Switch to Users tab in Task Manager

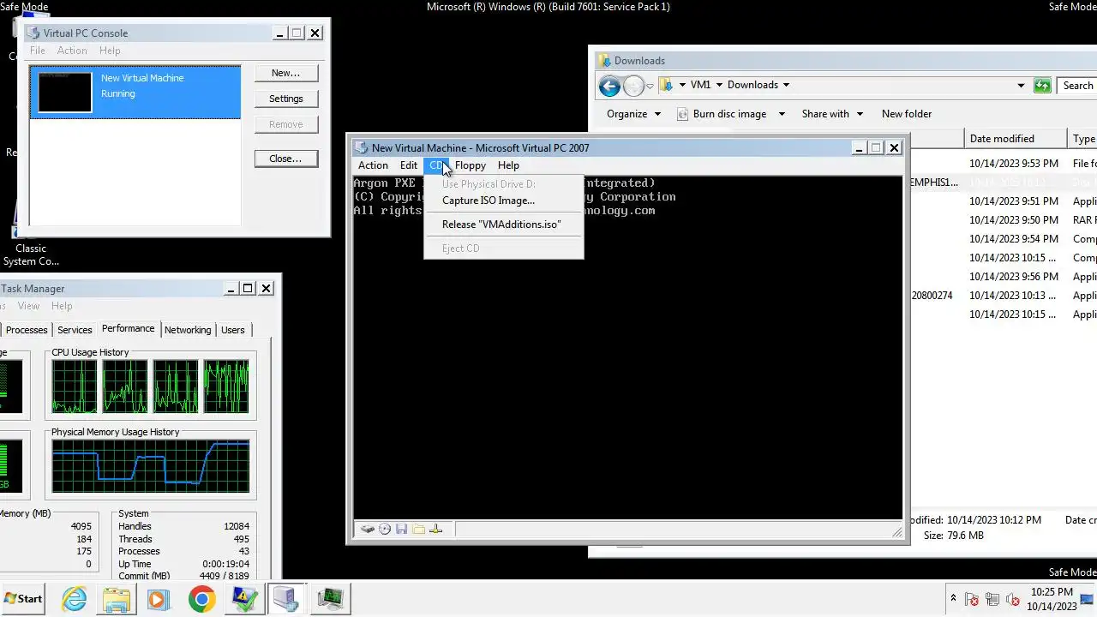coord(233,330)
